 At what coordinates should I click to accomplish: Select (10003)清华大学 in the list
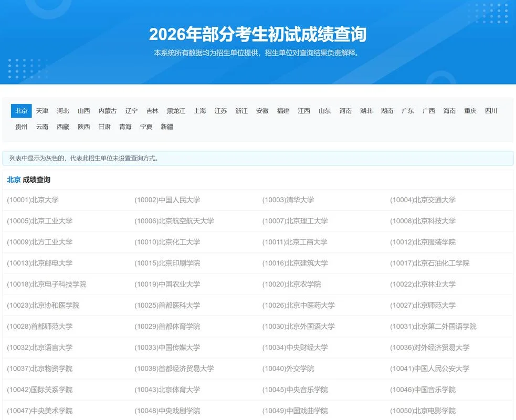click(288, 200)
